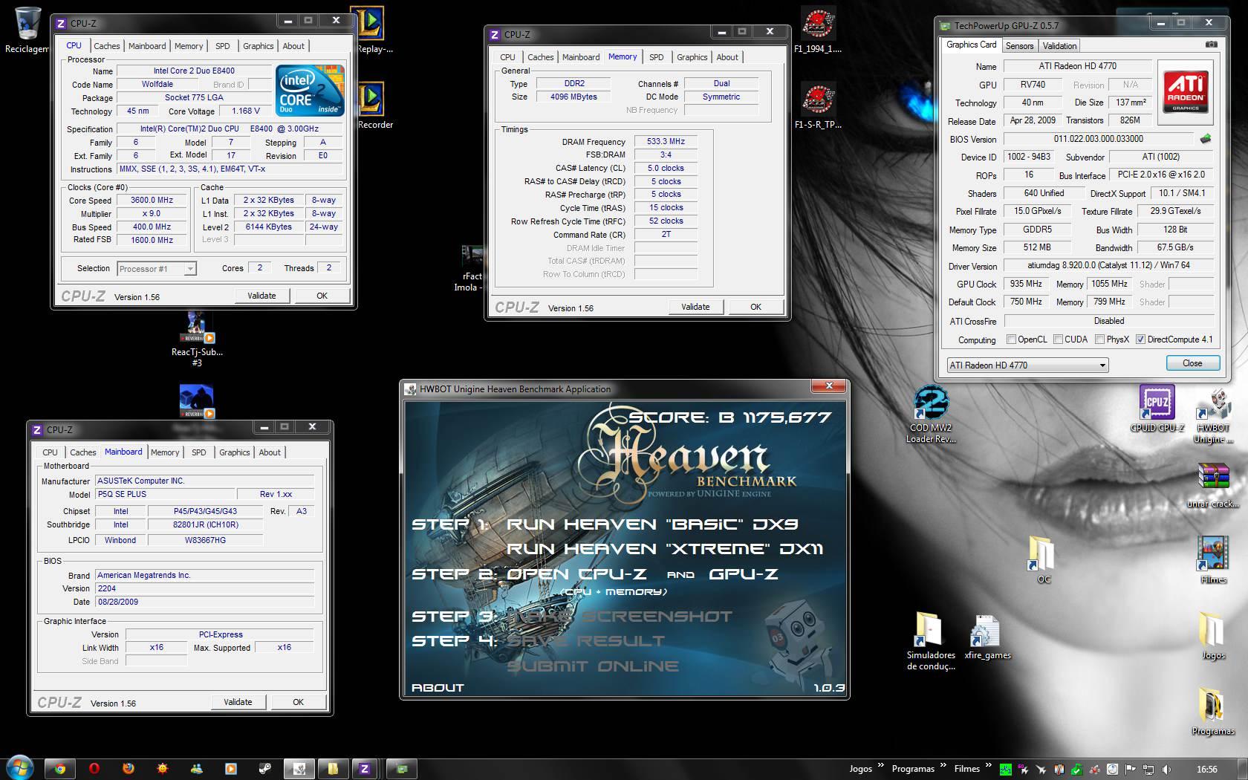The width and height of the screenshot is (1248, 780).
Task: Select the xfire_games file icon
Action: pos(987,637)
